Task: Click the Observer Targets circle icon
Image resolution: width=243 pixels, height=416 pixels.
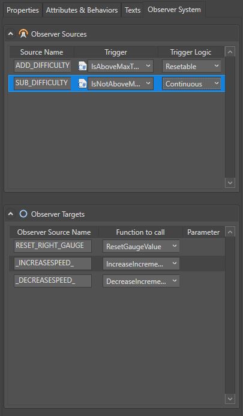Action: click(23, 214)
